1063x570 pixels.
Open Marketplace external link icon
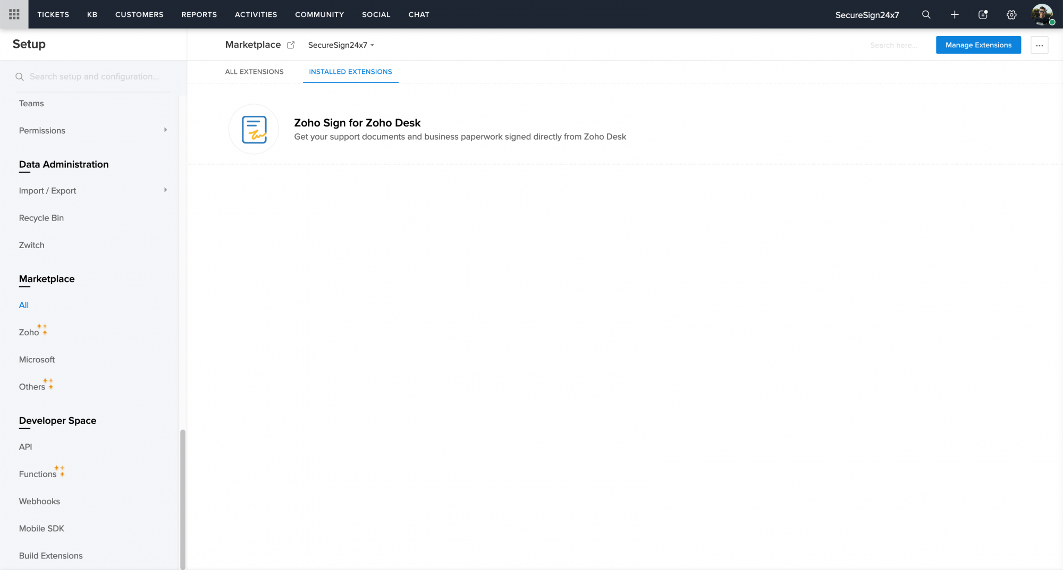point(291,45)
